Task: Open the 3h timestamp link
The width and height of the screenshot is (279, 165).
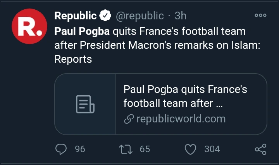Action: point(180,16)
